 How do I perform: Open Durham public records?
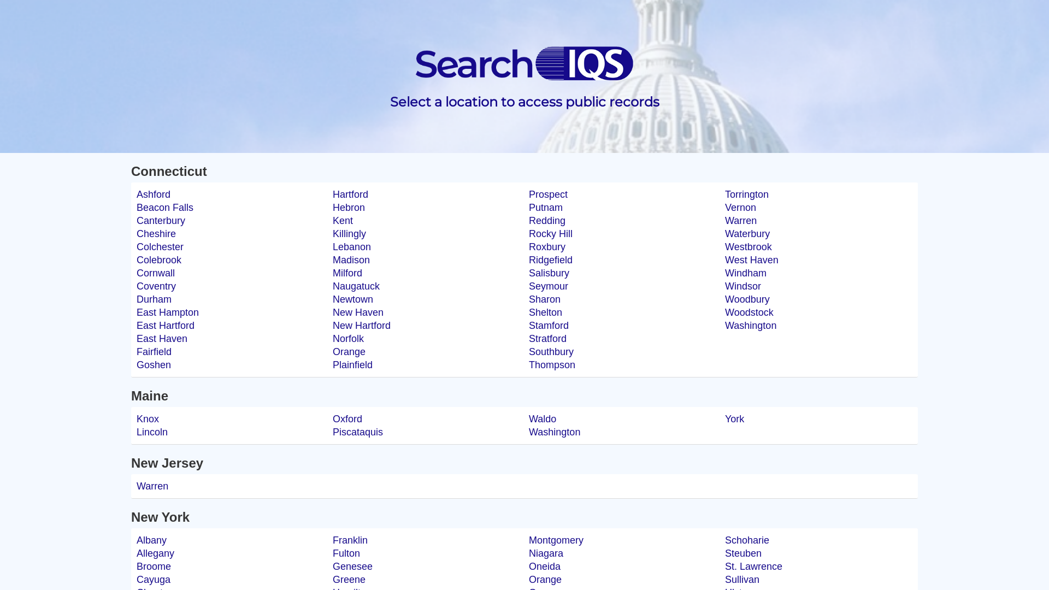click(154, 299)
